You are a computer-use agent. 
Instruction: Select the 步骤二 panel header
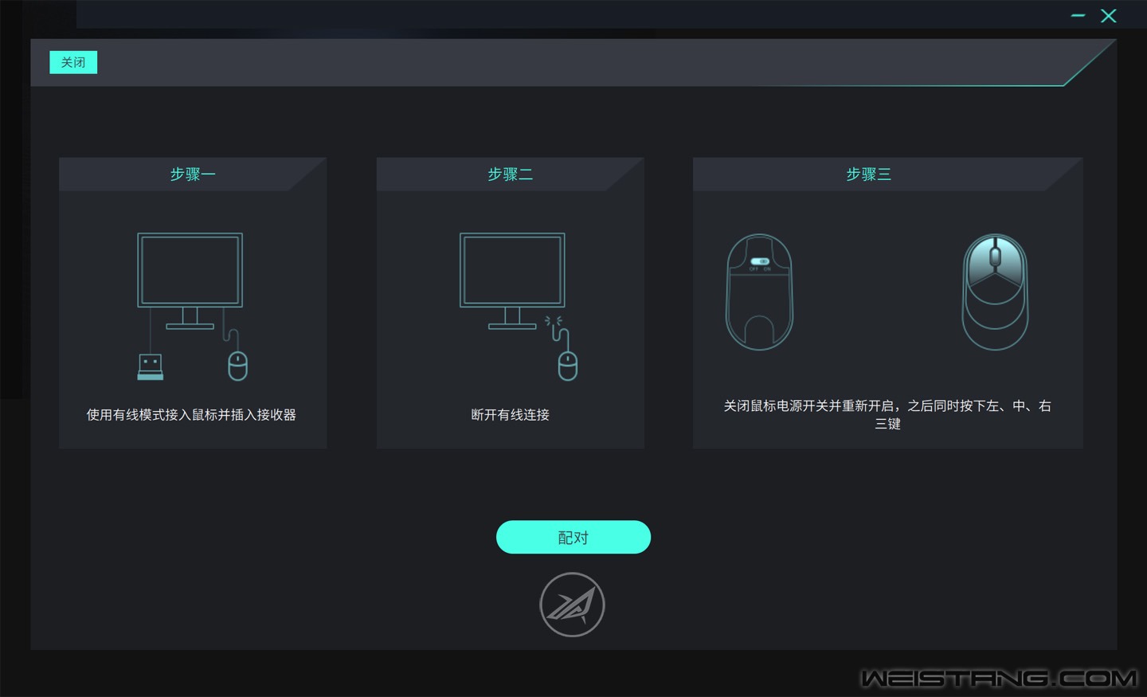tap(510, 174)
